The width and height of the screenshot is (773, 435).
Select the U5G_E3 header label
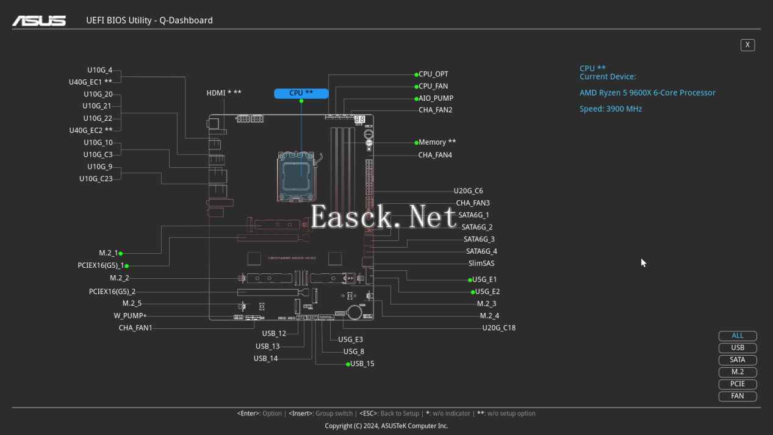pyautogui.click(x=350, y=340)
